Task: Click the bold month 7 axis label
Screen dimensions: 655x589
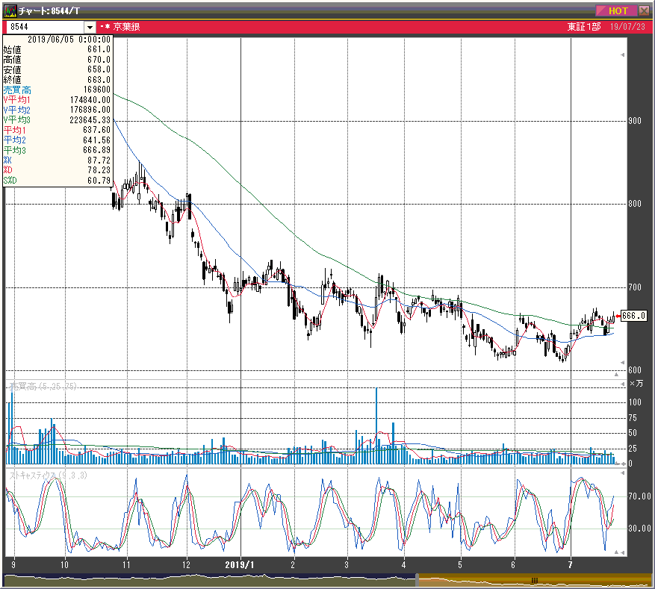Action: click(570, 565)
